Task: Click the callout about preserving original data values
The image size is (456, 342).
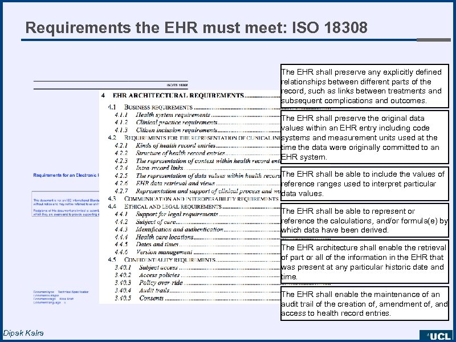Action: [x=365, y=137]
